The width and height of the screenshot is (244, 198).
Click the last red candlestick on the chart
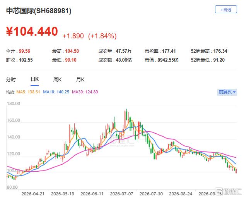coord(236,170)
